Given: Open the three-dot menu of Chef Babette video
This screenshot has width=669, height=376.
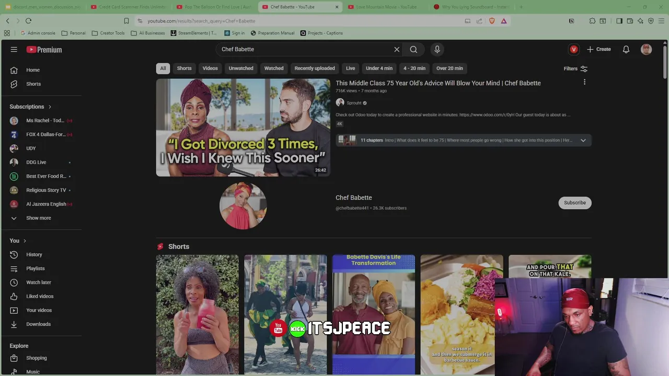Looking at the screenshot, I should (x=584, y=82).
